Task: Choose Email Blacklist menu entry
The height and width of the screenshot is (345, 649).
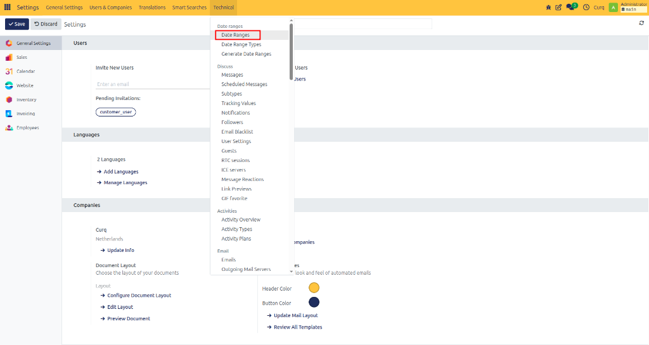Action: coord(237,132)
